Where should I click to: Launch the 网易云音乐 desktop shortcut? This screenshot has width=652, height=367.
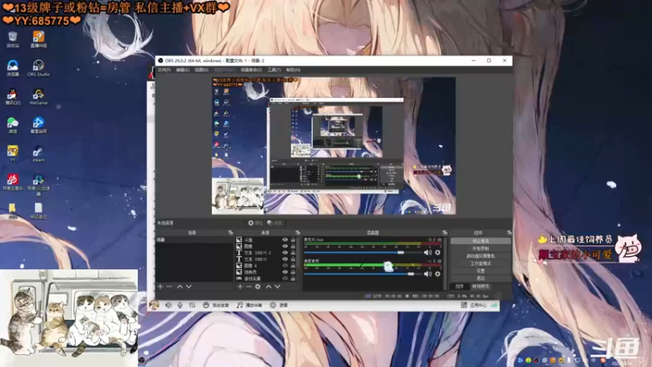[x=12, y=182]
